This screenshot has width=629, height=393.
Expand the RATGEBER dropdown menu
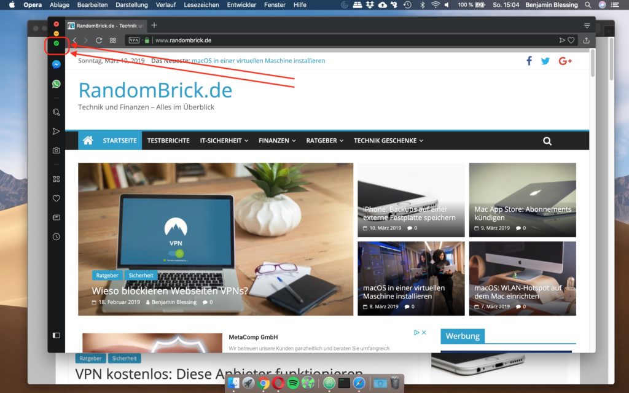point(324,141)
